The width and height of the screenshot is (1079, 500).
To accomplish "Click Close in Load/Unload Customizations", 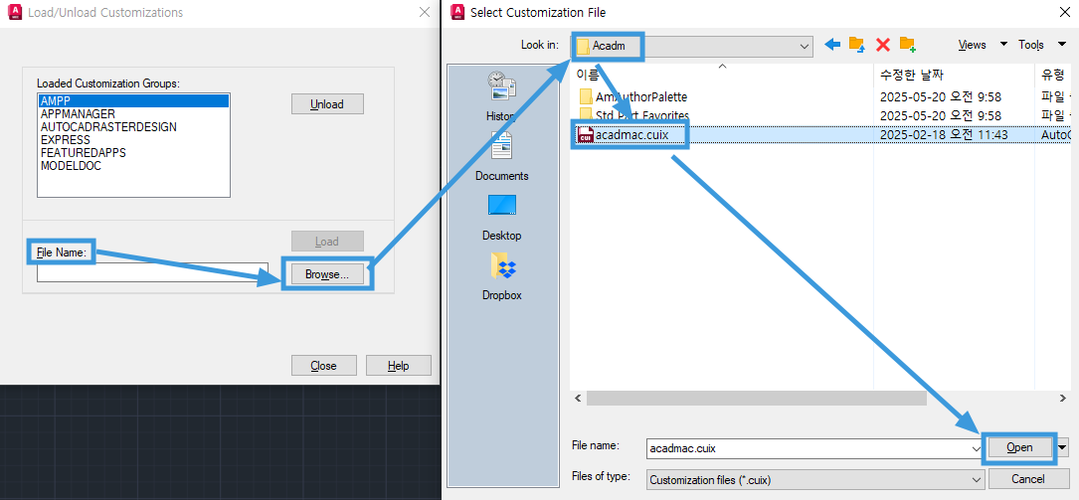I will [323, 366].
